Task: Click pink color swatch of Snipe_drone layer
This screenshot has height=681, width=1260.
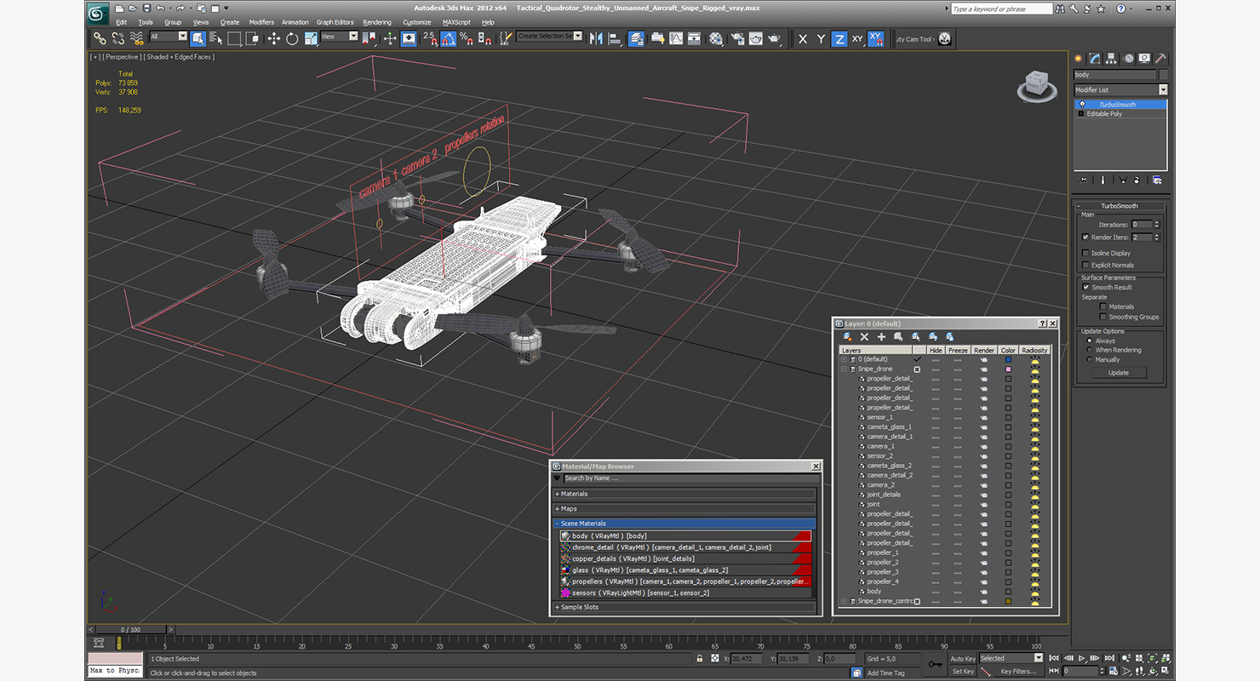Action: (x=1008, y=369)
